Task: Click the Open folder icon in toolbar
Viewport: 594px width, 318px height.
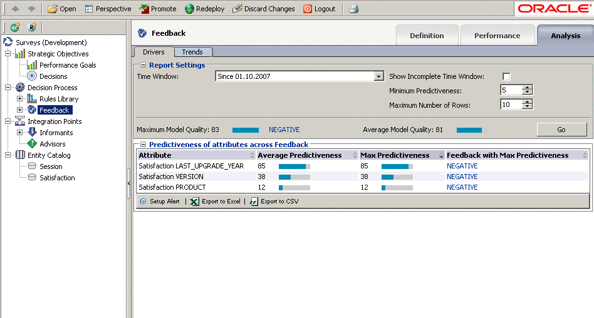Action: coord(53,9)
